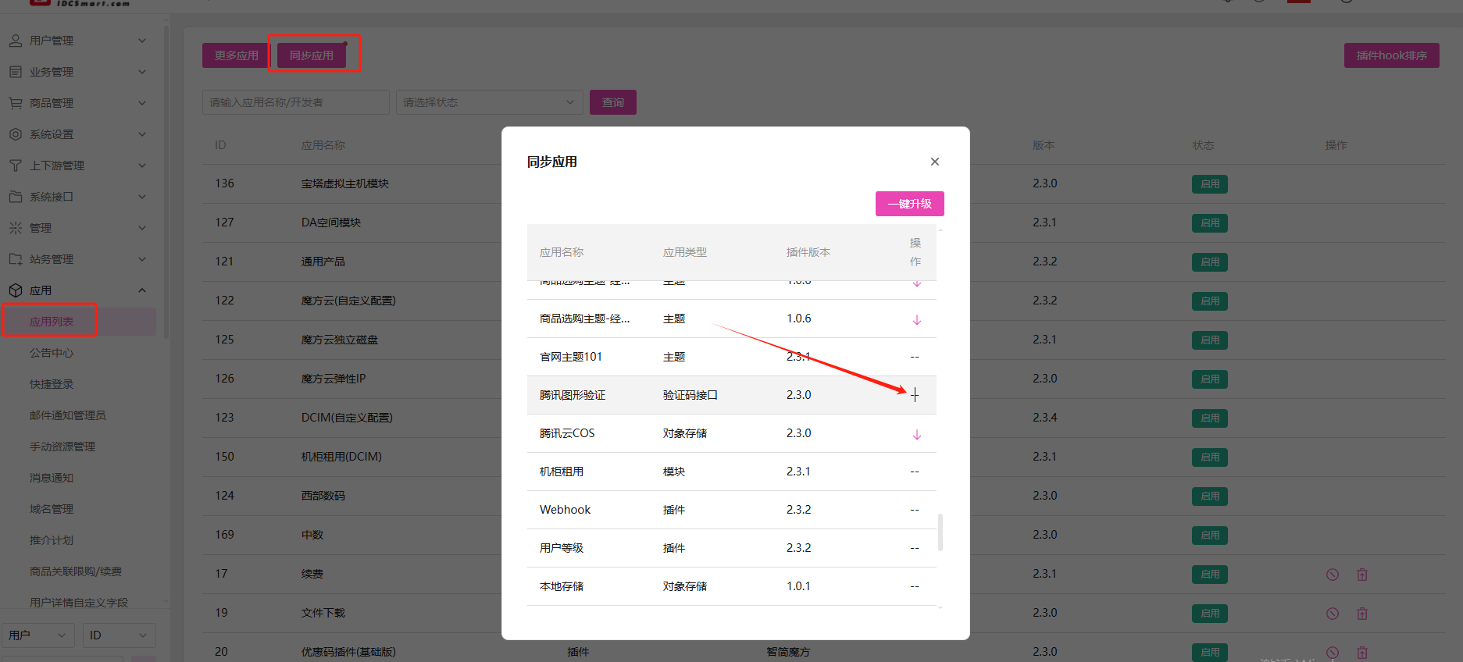Image resolution: width=1463 pixels, height=662 pixels.
Task: Select the 官网主题101 row in dialog
Action: 732,357
